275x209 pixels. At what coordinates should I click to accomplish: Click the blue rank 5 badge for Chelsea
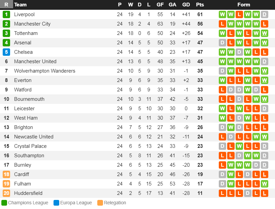click(x=6, y=52)
